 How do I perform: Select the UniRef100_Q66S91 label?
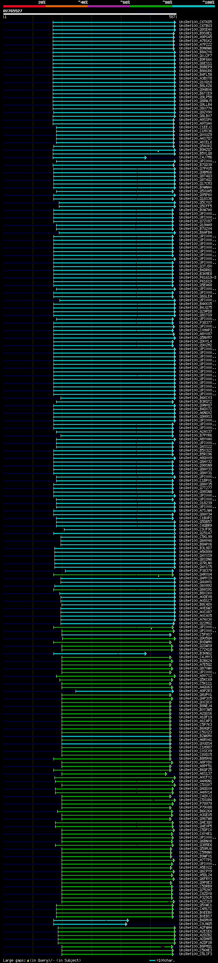[196, 589]
